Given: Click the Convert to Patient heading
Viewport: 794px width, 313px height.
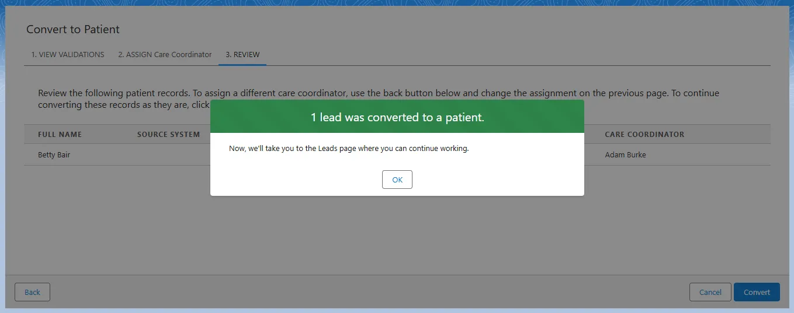Looking at the screenshot, I should (x=73, y=29).
